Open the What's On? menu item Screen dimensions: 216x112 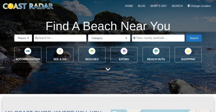pyautogui.click(x=158, y=6)
